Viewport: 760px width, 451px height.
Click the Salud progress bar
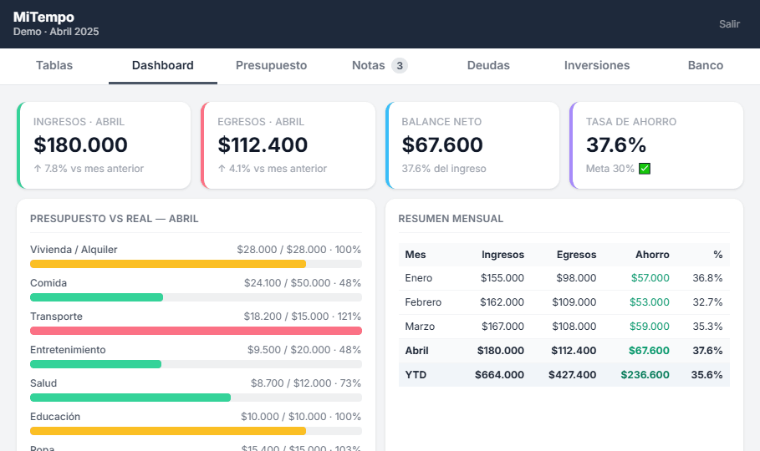pos(196,398)
